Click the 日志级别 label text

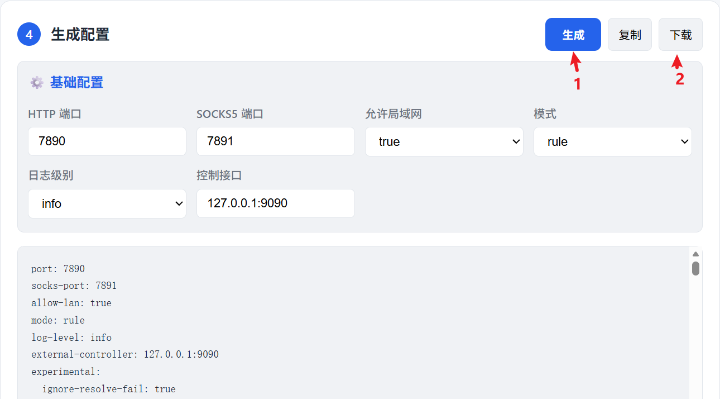(51, 175)
